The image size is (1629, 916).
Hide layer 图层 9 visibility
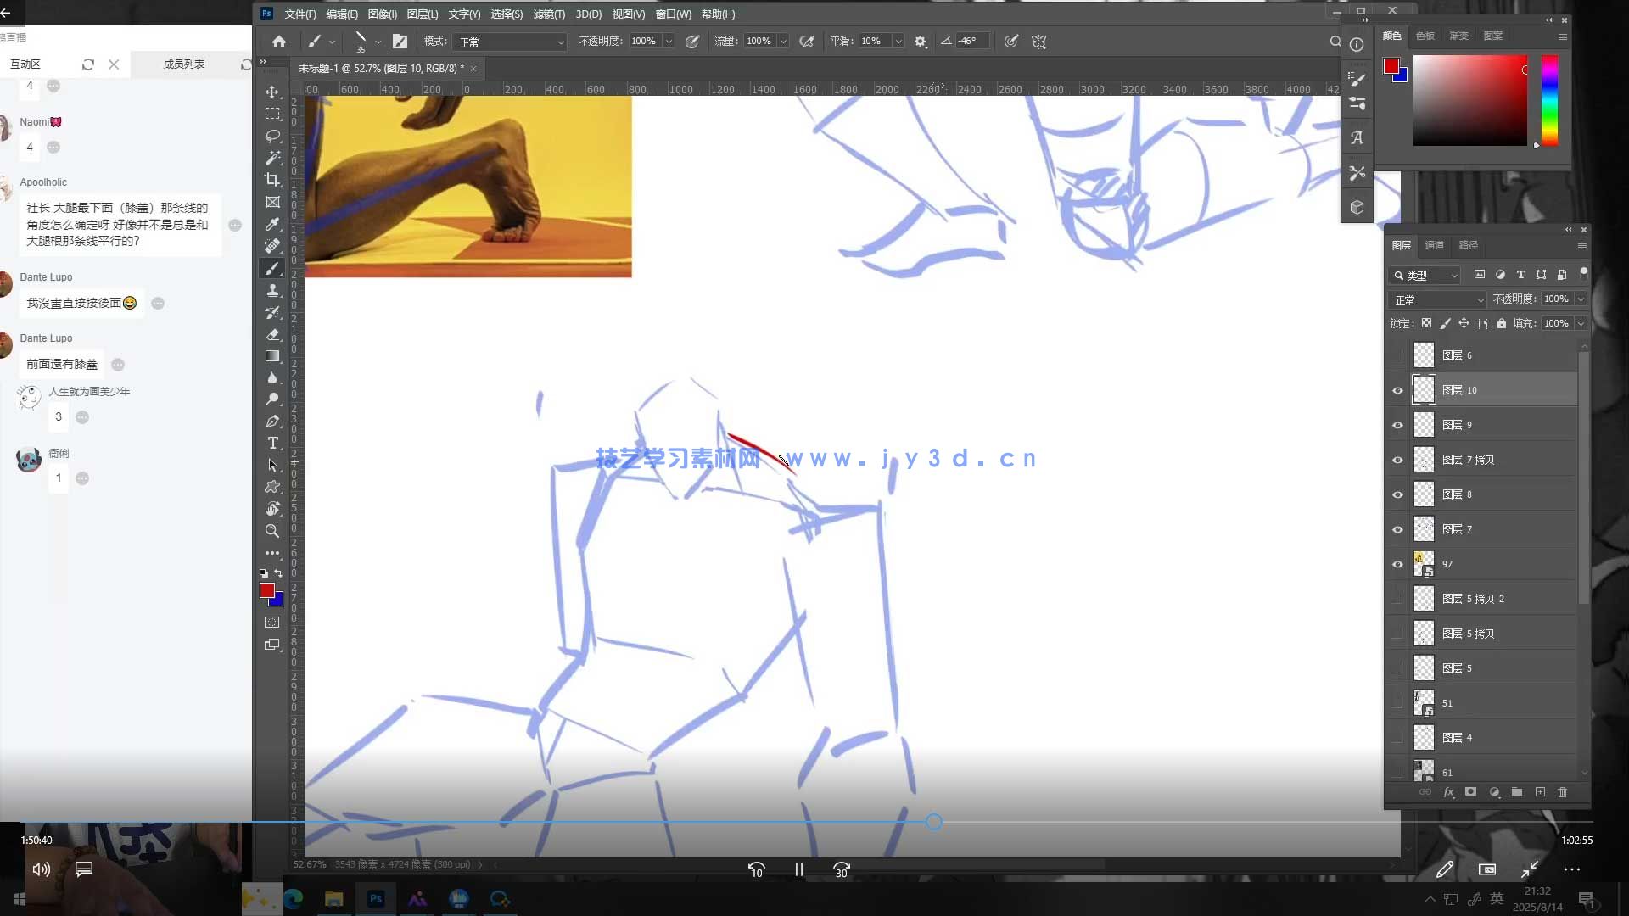coord(1397,425)
